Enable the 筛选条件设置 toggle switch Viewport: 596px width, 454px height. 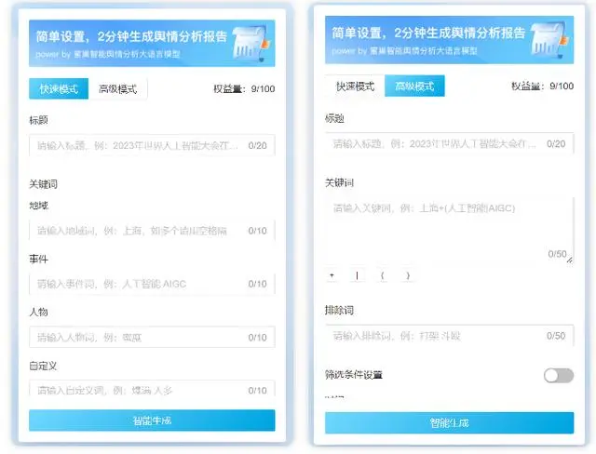[558, 375]
